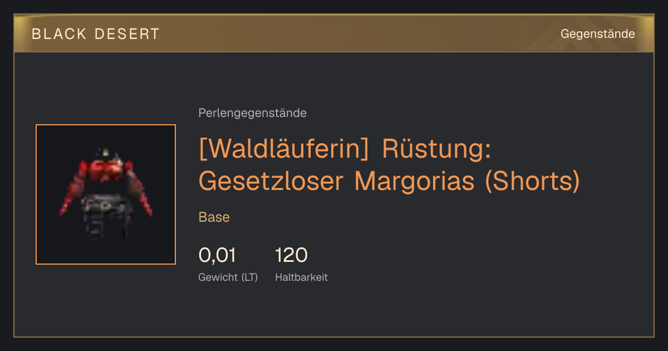Click the 0,01 weight value
Screen dimensions: 668x351
217,256
